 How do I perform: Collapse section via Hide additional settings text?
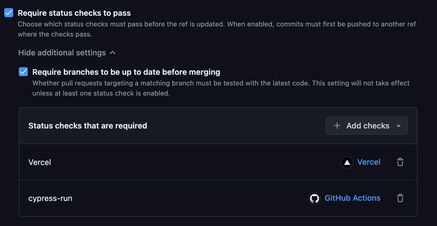(62, 53)
